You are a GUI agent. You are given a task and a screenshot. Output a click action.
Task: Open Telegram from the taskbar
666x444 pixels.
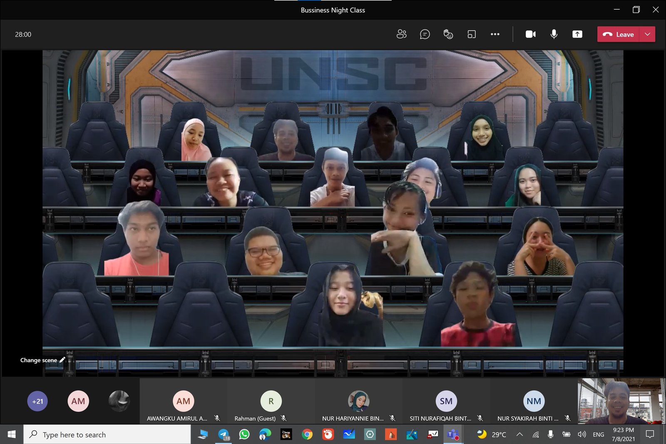click(x=224, y=435)
